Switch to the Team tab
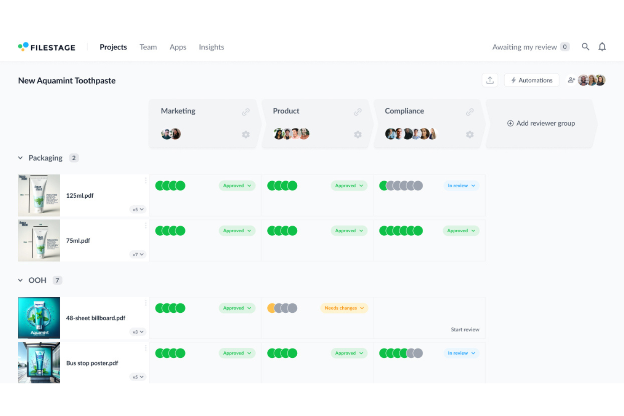Screen dimensions: 624x416 148,47
